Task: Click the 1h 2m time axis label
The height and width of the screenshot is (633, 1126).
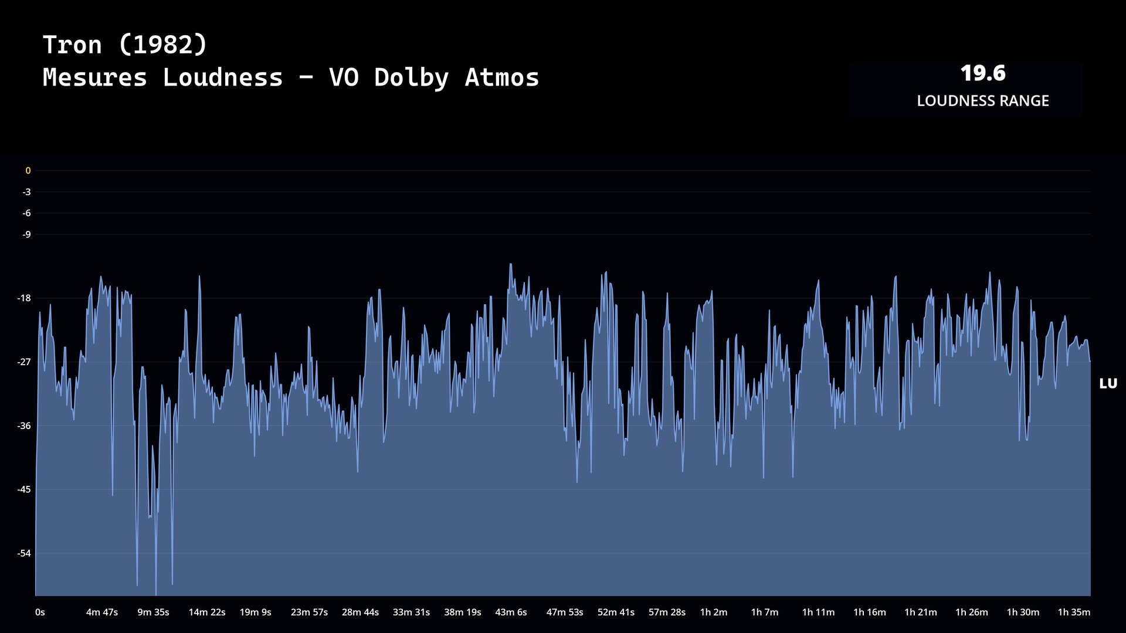Action: pos(713,612)
